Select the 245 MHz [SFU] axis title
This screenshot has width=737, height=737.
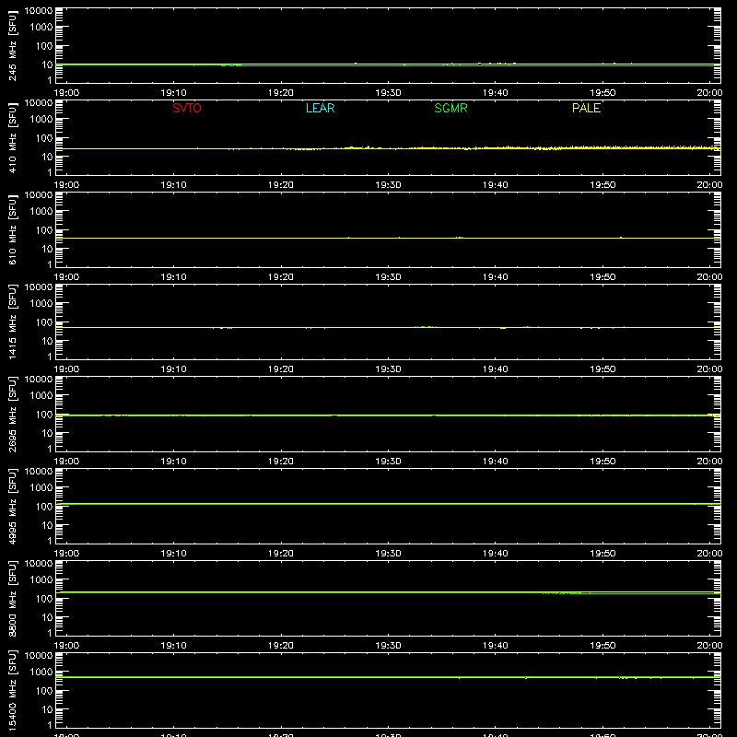click(13, 45)
